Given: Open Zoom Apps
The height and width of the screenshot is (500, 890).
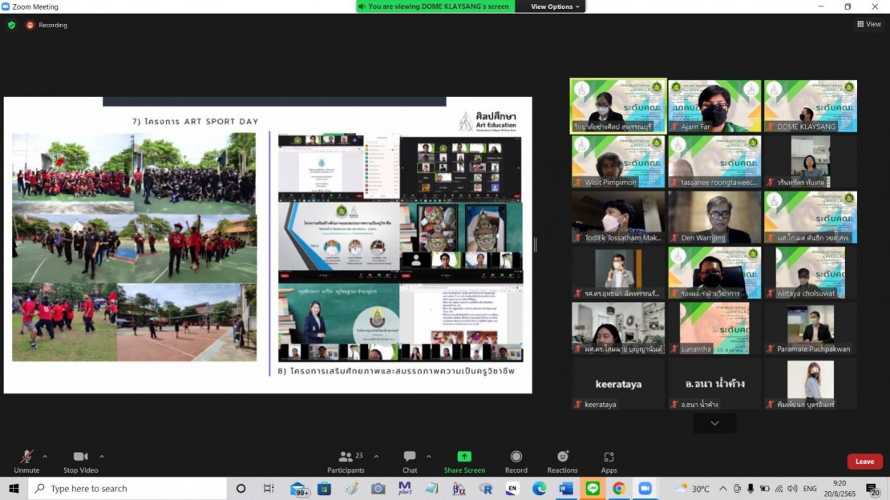Looking at the screenshot, I should coord(609,462).
